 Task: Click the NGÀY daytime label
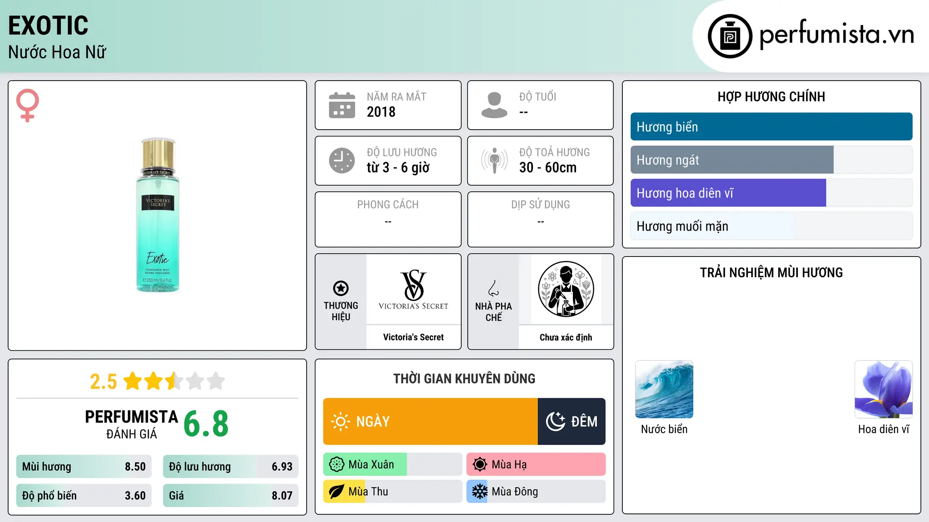tap(373, 421)
